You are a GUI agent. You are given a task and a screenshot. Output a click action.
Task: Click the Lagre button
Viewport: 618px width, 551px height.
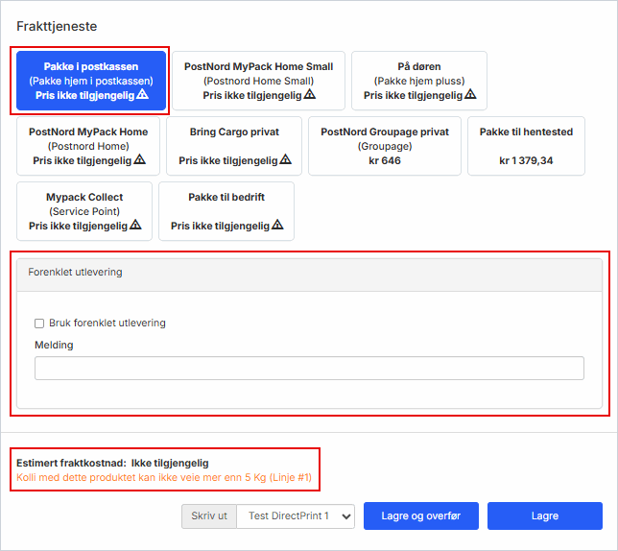tap(544, 516)
